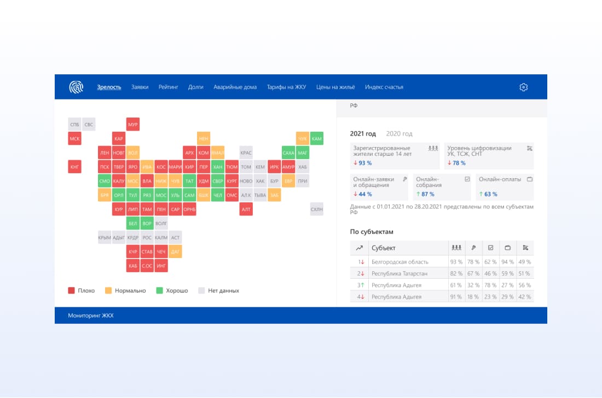Select Республика Татарстан row
The width and height of the screenshot is (602, 398).
(x=442, y=273)
